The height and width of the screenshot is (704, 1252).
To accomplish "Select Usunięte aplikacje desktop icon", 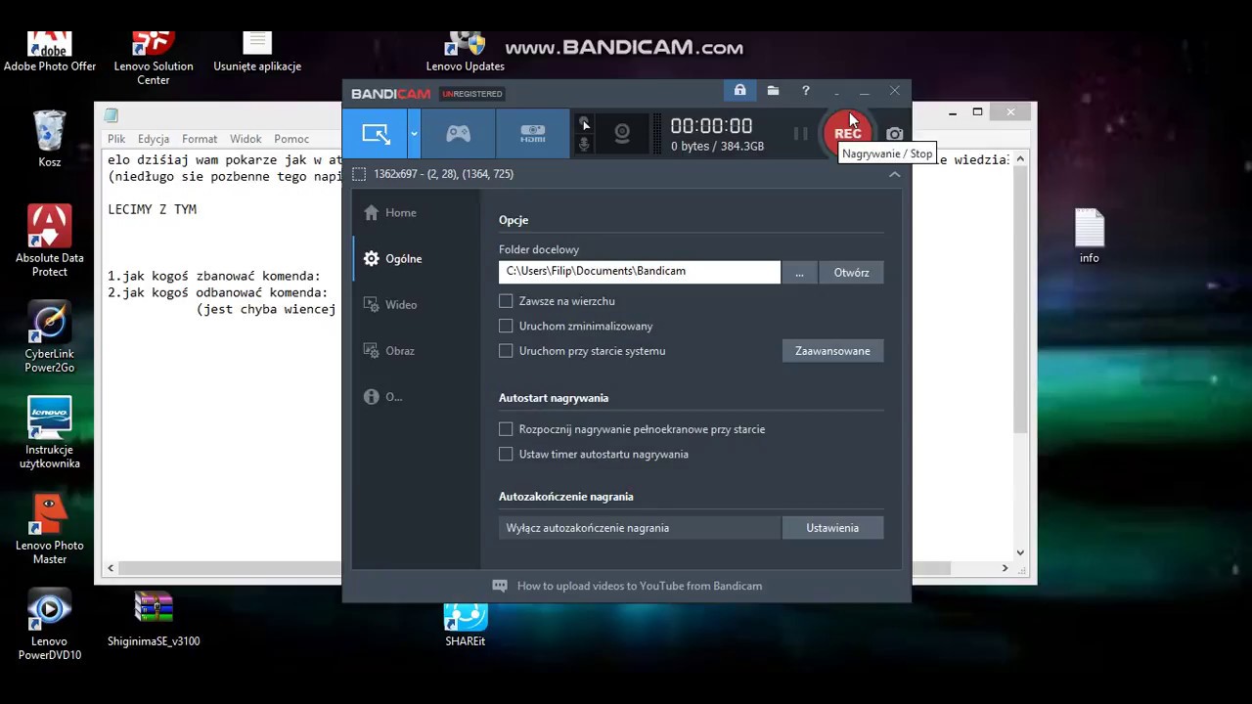I will coord(257,53).
